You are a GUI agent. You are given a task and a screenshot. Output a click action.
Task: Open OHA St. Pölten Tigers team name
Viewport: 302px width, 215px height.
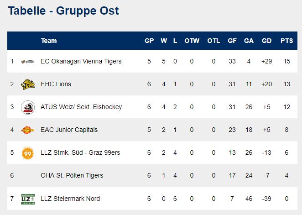(72, 175)
